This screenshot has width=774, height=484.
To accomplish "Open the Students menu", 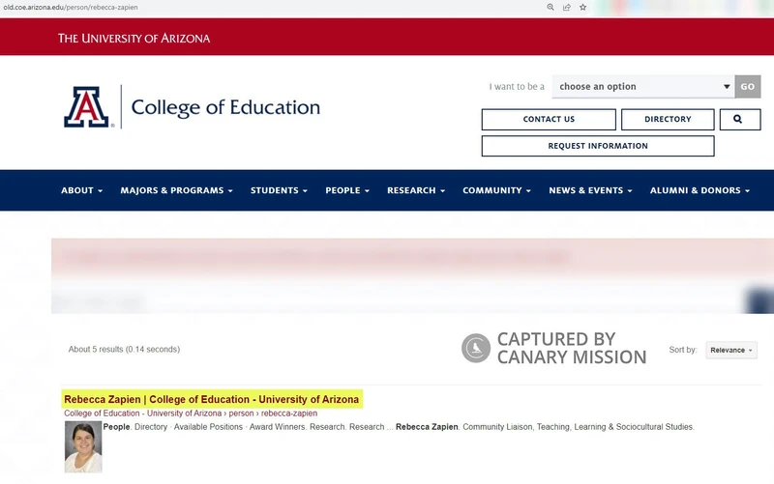I will pos(279,190).
